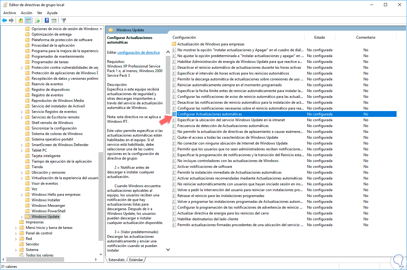Click the Windows PowerShell folder icon
The height and width of the screenshot is (270, 407).
tap(28, 211)
